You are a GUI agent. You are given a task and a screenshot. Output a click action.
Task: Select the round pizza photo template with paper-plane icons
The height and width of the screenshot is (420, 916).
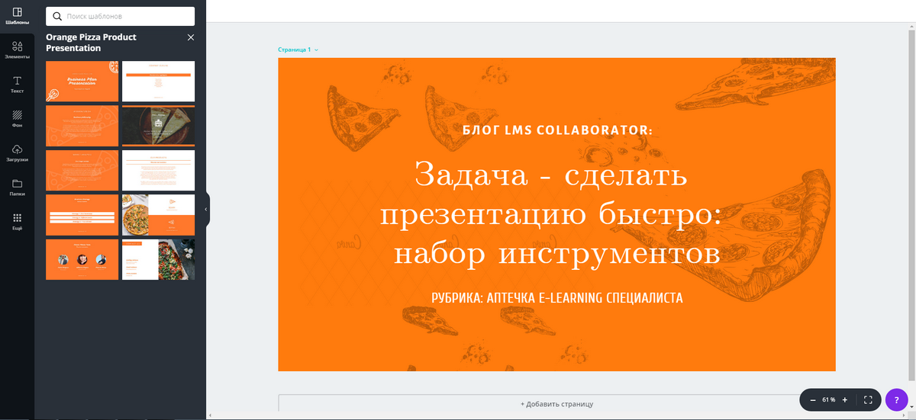tap(158, 215)
